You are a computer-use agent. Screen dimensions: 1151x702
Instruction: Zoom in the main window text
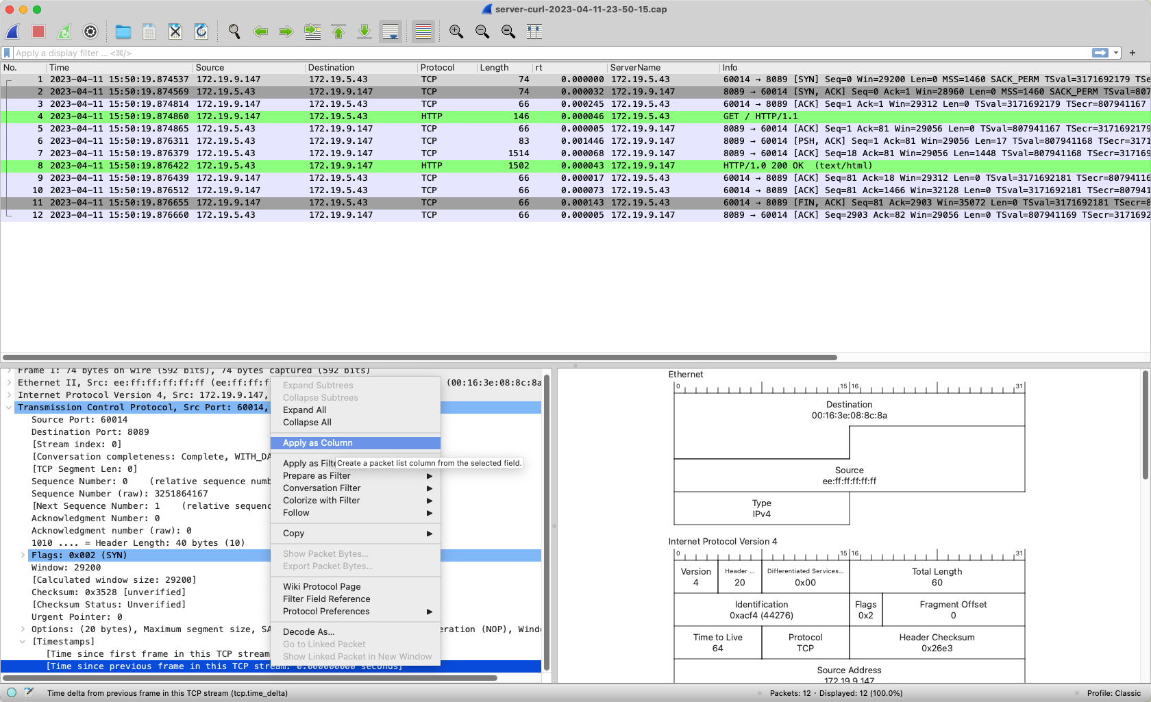pos(456,32)
